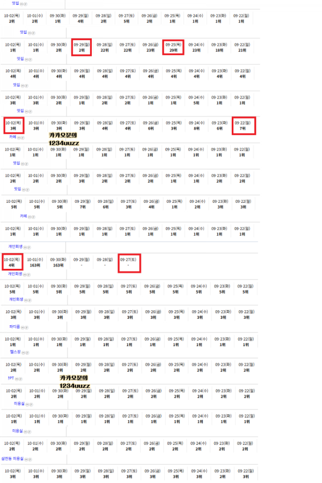Click first round icon beside 파티룸 keyword
This screenshot has width=322, height=483.
pos(21,327)
